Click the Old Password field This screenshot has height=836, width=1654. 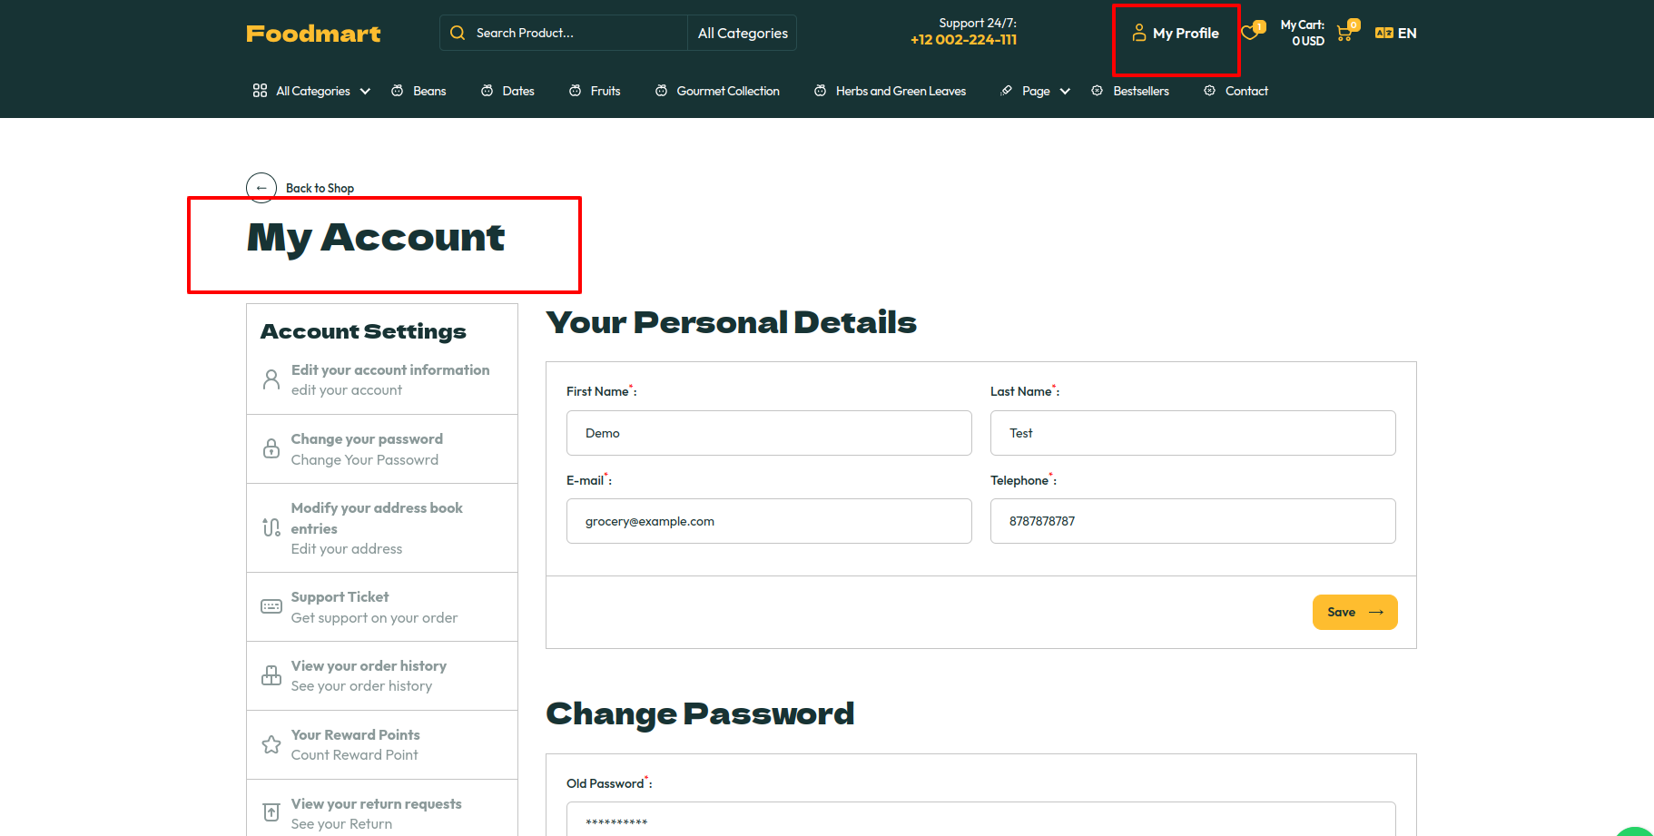980,820
